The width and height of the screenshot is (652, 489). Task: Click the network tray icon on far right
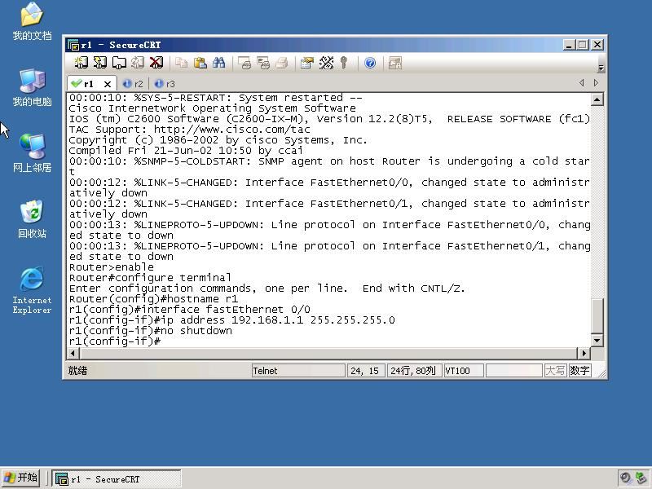click(641, 478)
